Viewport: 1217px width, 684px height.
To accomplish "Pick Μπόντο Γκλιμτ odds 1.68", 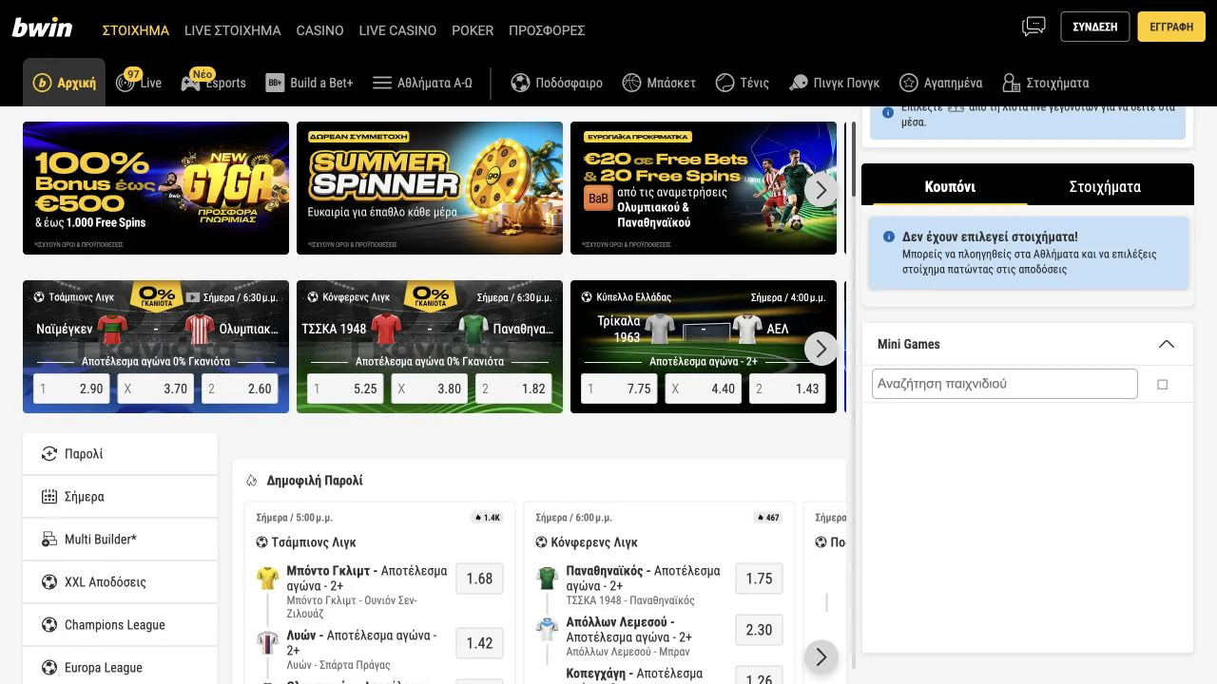I will pyautogui.click(x=479, y=579).
